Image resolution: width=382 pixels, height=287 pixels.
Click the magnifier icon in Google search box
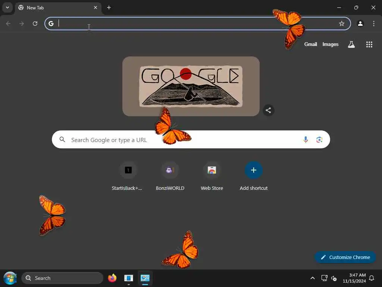pos(62,139)
